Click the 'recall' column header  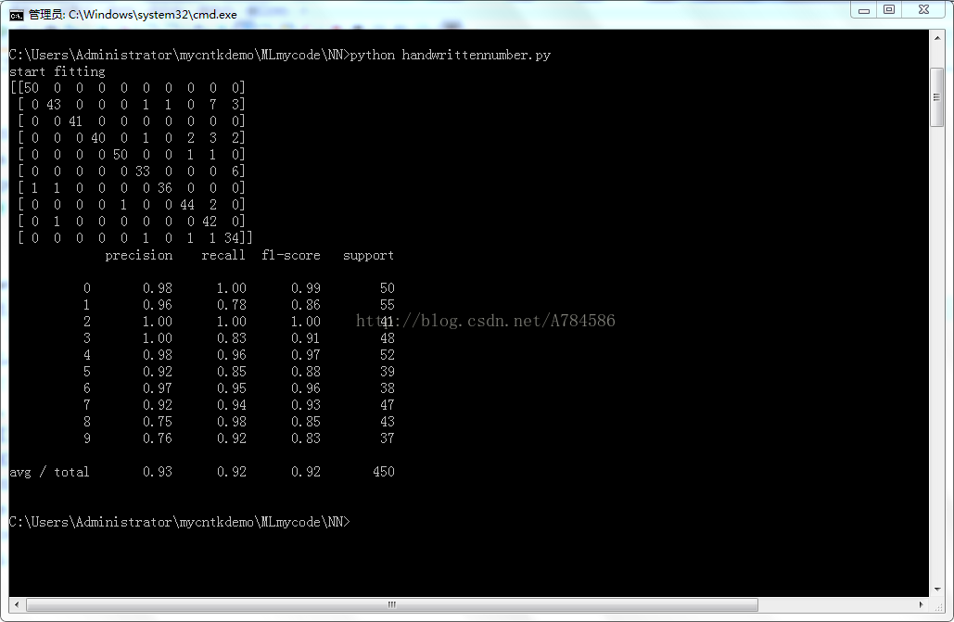[x=223, y=255]
